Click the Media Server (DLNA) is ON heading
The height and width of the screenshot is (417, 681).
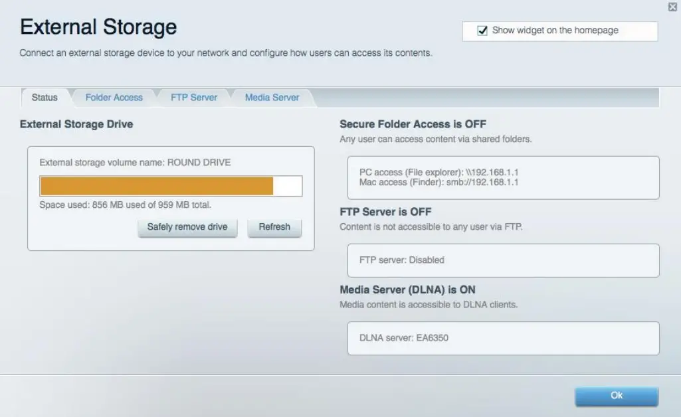click(x=407, y=290)
